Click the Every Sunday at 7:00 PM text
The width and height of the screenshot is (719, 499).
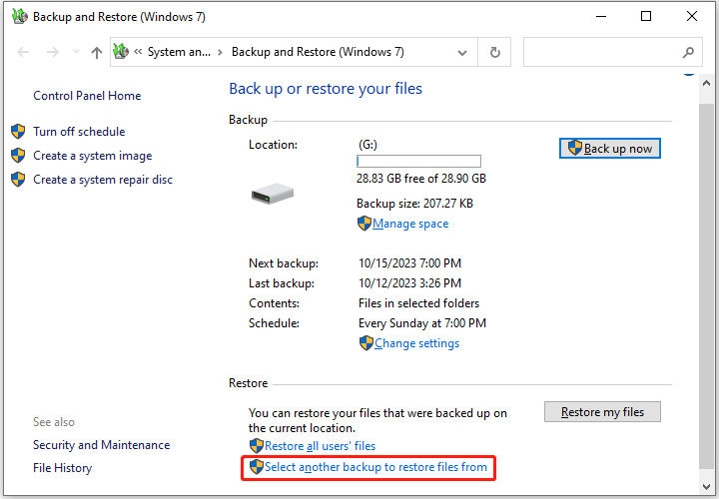click(x=422, y=323)
